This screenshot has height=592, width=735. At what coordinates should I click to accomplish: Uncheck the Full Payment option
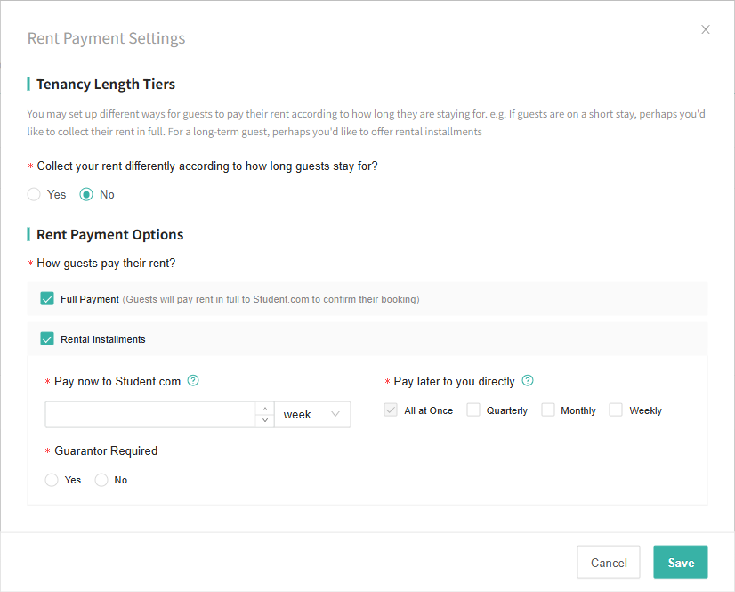point(47,299)
